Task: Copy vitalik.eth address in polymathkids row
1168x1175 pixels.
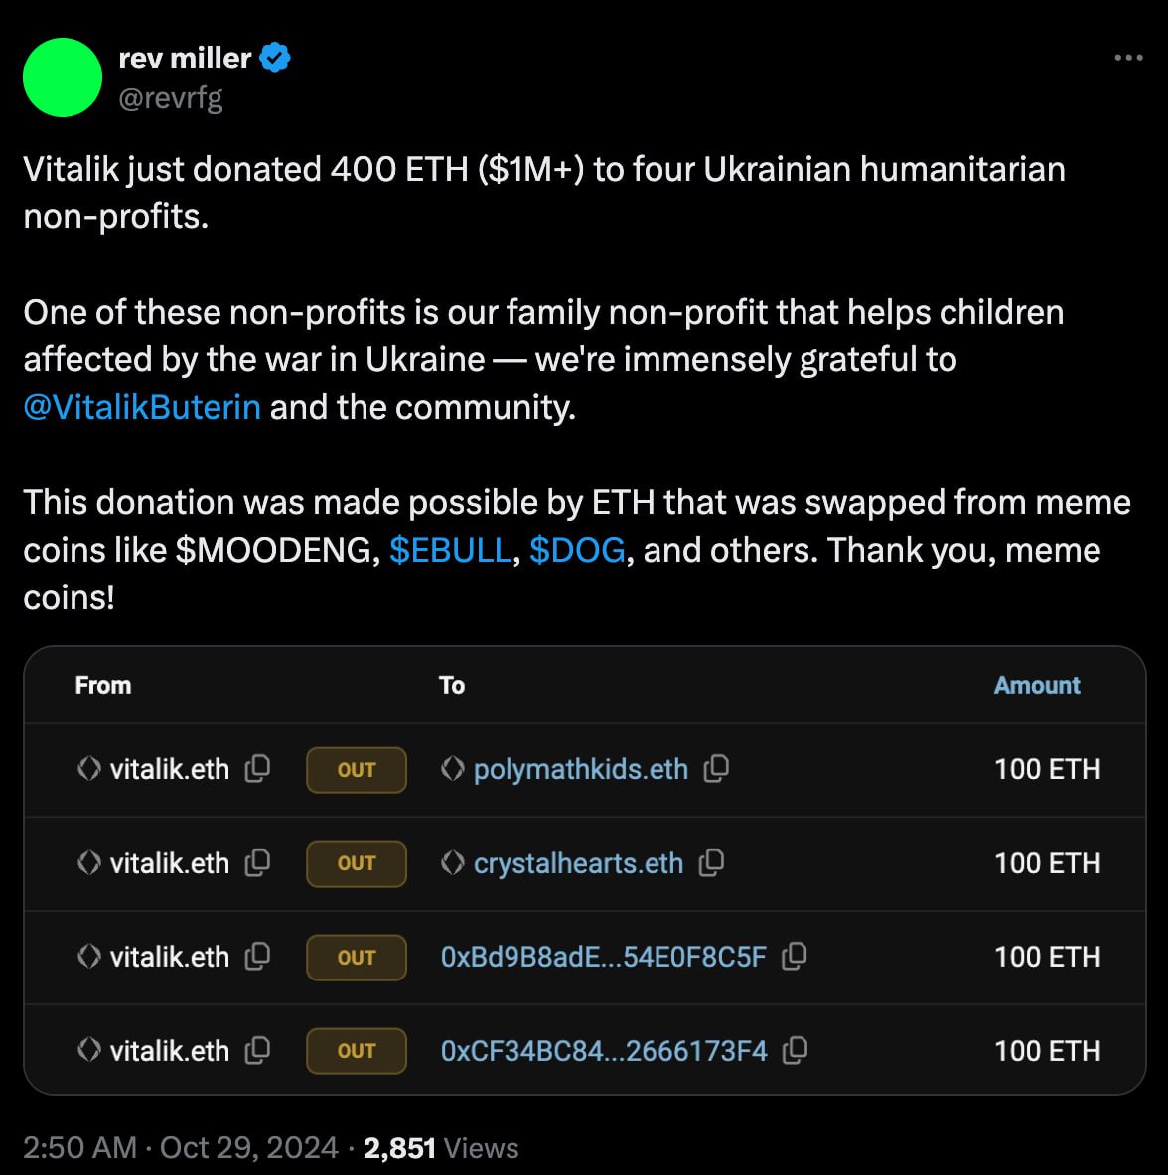Action: pos(257,768)
